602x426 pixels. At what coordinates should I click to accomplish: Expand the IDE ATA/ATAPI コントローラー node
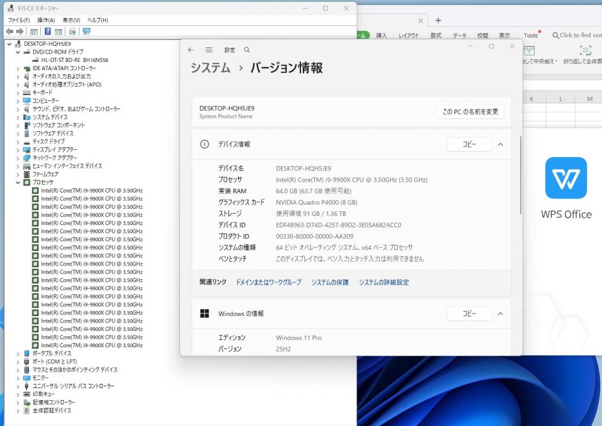coord(17,69)
